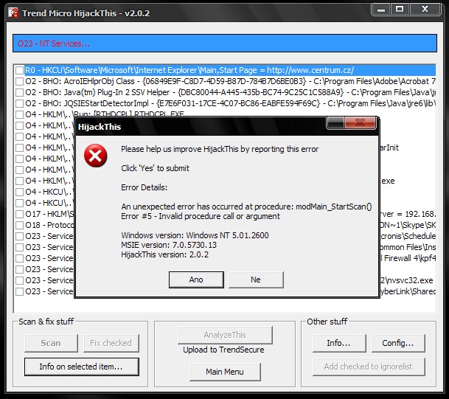Click the 'Windows version: Windows NT 5.01.2600' text
The width and height of the screenshot is (449, 399).
click(195, 235)
